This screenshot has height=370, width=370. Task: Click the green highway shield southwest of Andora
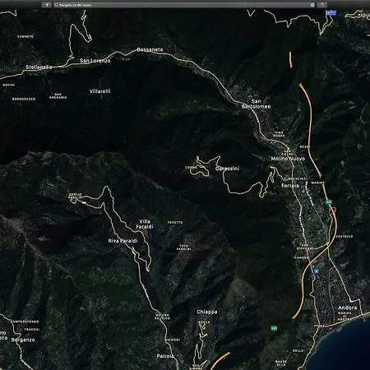tap(274, 328)
